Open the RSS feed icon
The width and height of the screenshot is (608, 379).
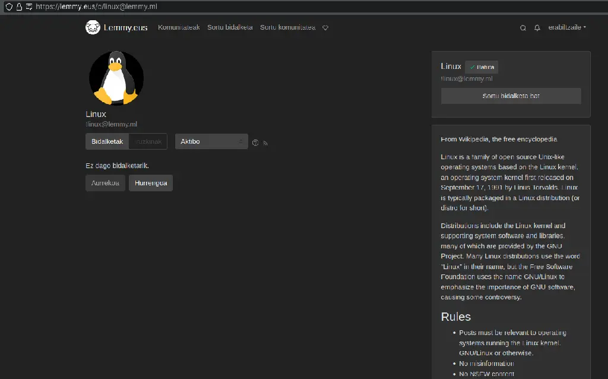[x=265, y=143]
